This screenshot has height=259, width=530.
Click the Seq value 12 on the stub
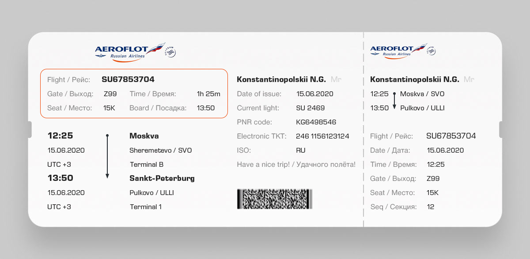point(431,206)
